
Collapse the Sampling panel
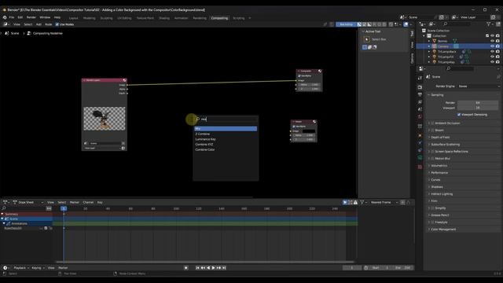pos(429,95)
